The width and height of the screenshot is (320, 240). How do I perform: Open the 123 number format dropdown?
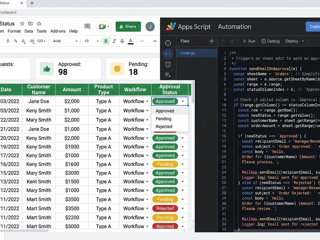[41, 41]
